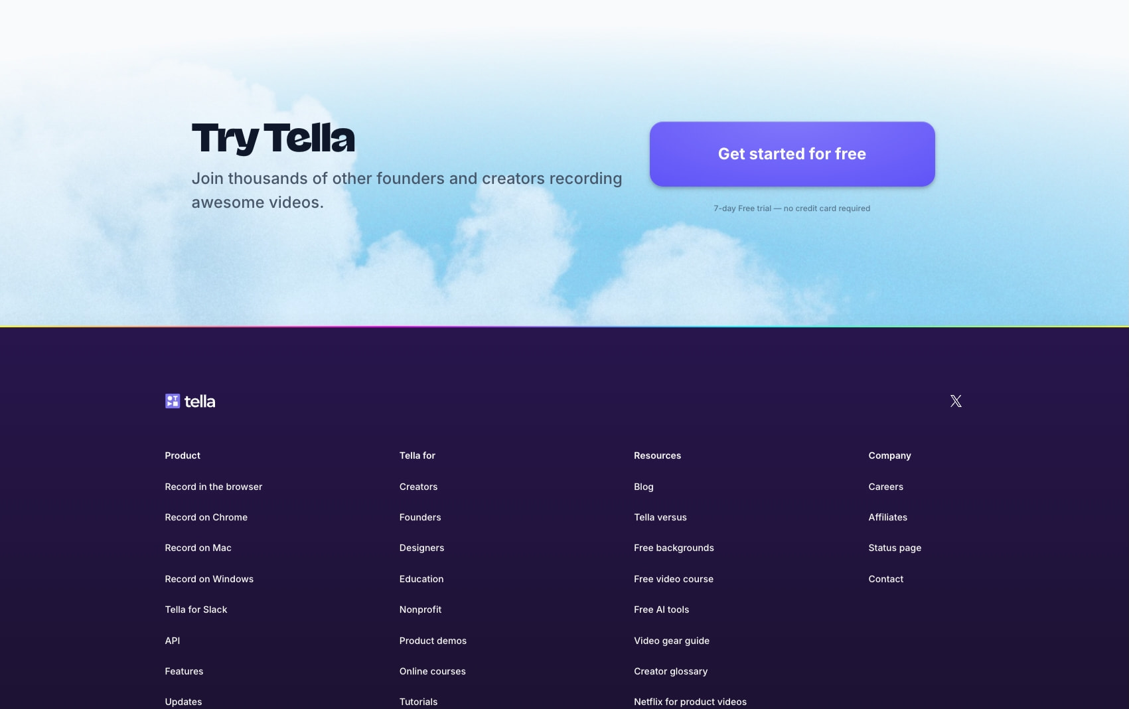Open the Contact link
1129x709 pixels.
click(x=886, y=579)
